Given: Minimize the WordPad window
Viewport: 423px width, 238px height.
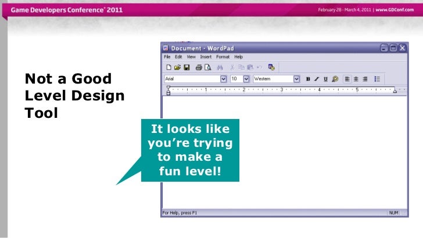Looking at the screenshot, I should [384, 48].
